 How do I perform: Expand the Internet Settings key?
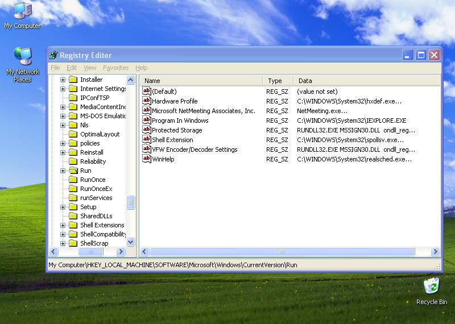63,89
